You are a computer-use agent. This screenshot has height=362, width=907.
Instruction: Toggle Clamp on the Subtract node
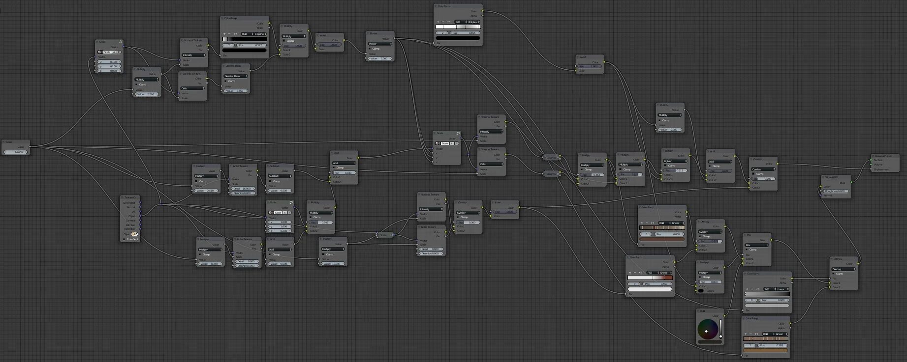pos(271,181)
